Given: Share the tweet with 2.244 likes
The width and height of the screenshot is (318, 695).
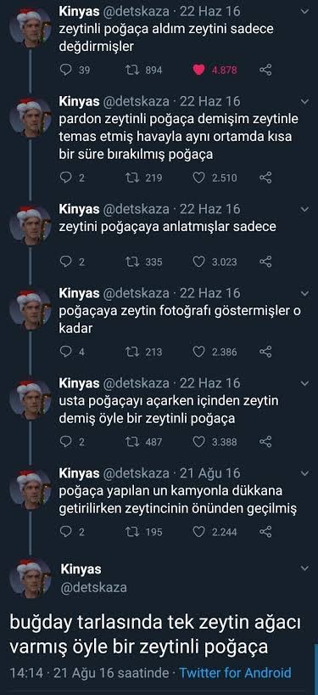Looking at the screenshot, I should point(265,532).
